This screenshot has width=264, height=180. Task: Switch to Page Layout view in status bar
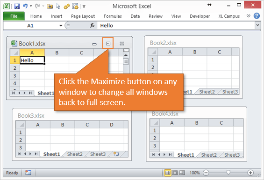(x=175, y=173)
